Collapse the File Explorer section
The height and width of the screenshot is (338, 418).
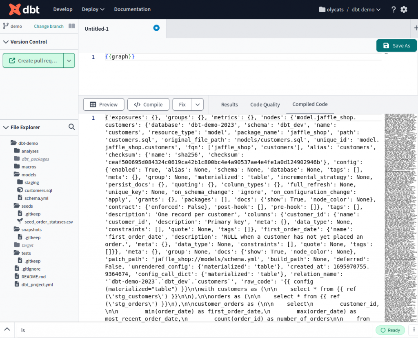click(6, 128)
